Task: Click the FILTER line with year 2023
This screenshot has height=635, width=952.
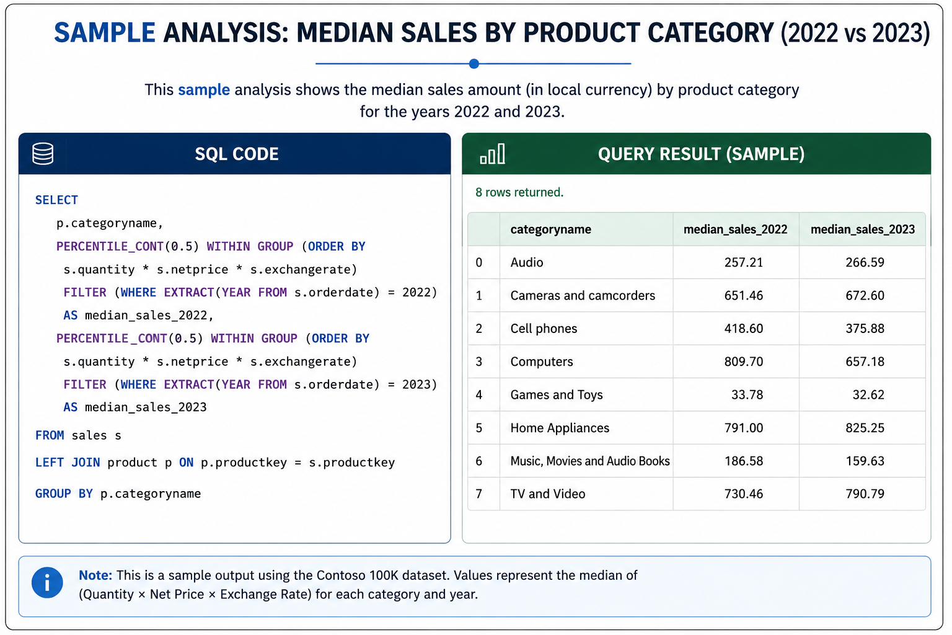Action: [x=250, y=384]
